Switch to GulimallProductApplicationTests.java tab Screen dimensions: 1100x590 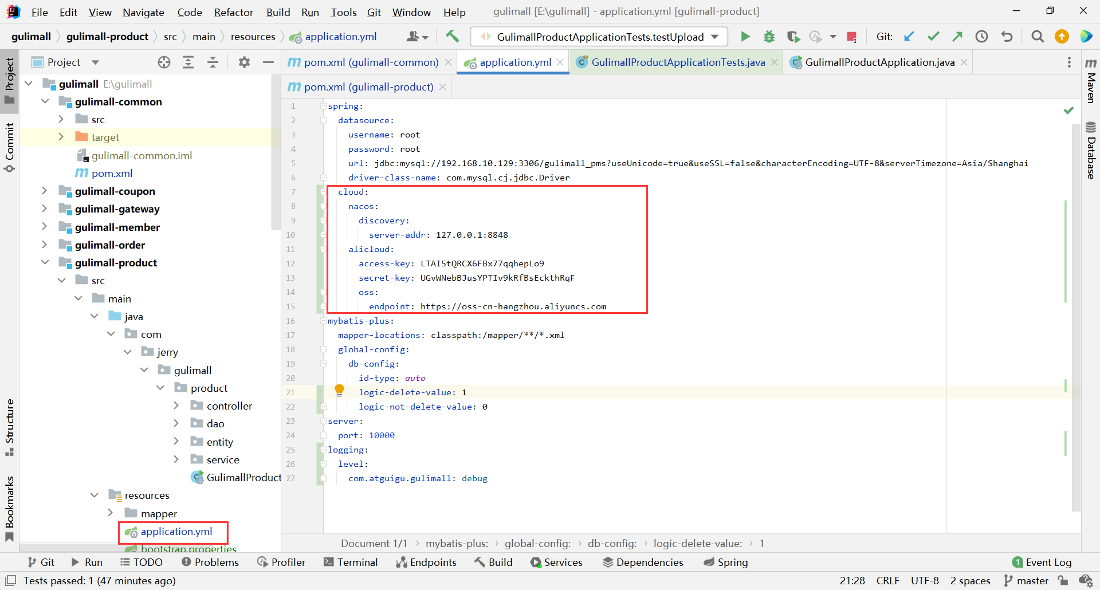(677, 62)
